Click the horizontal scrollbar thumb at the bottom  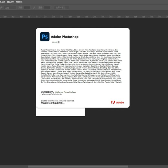click(78, 167)
